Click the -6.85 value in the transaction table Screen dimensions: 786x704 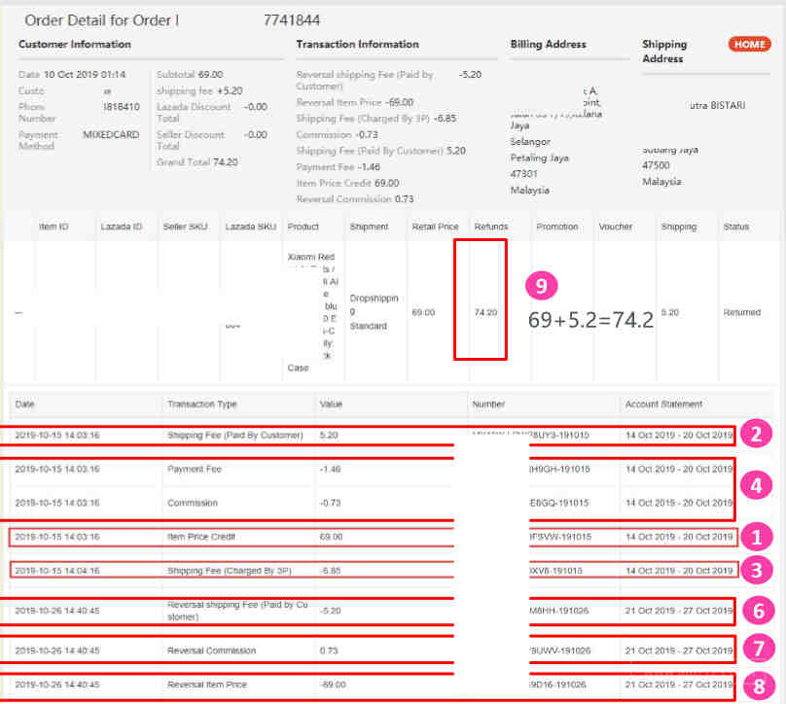330,571
